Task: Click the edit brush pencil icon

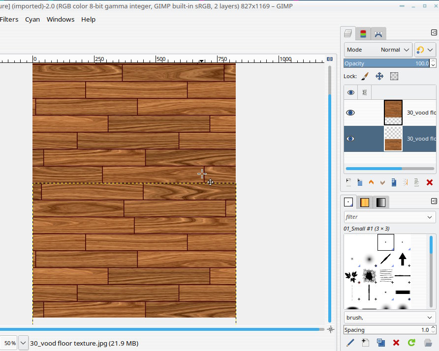Action: 350,343
